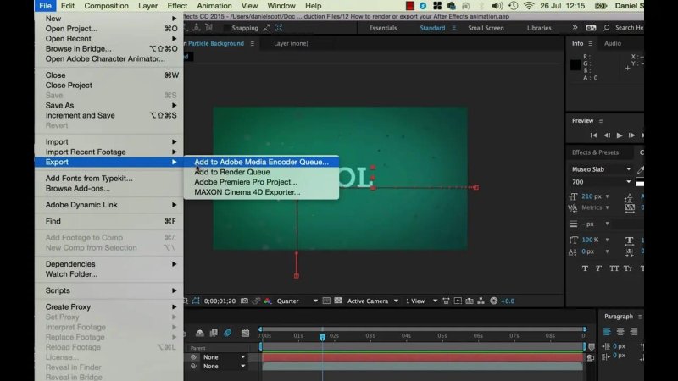Screen dimensions: 678x381
Task: Open the Composition menu
Action: pos(107,6)
